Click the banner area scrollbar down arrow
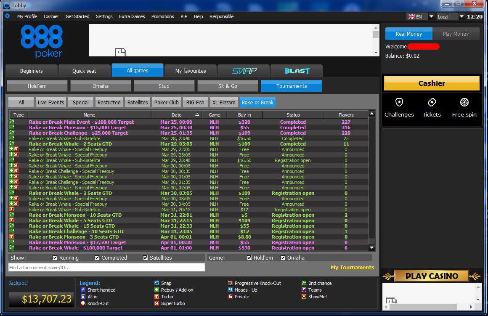 tap(376, 53)
